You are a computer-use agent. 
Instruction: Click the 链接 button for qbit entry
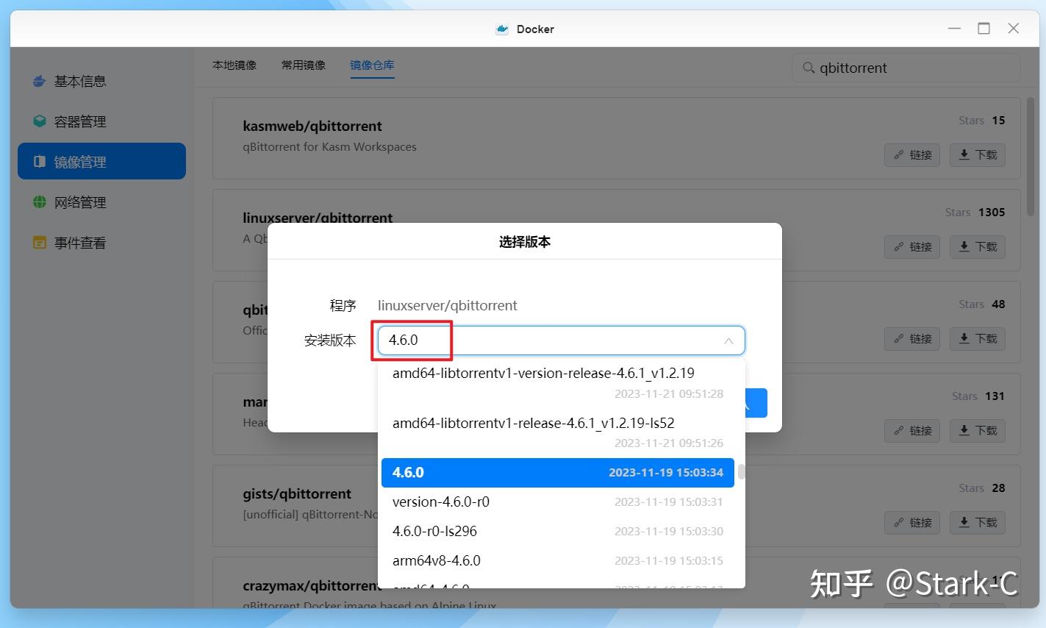tap(912, 339)
